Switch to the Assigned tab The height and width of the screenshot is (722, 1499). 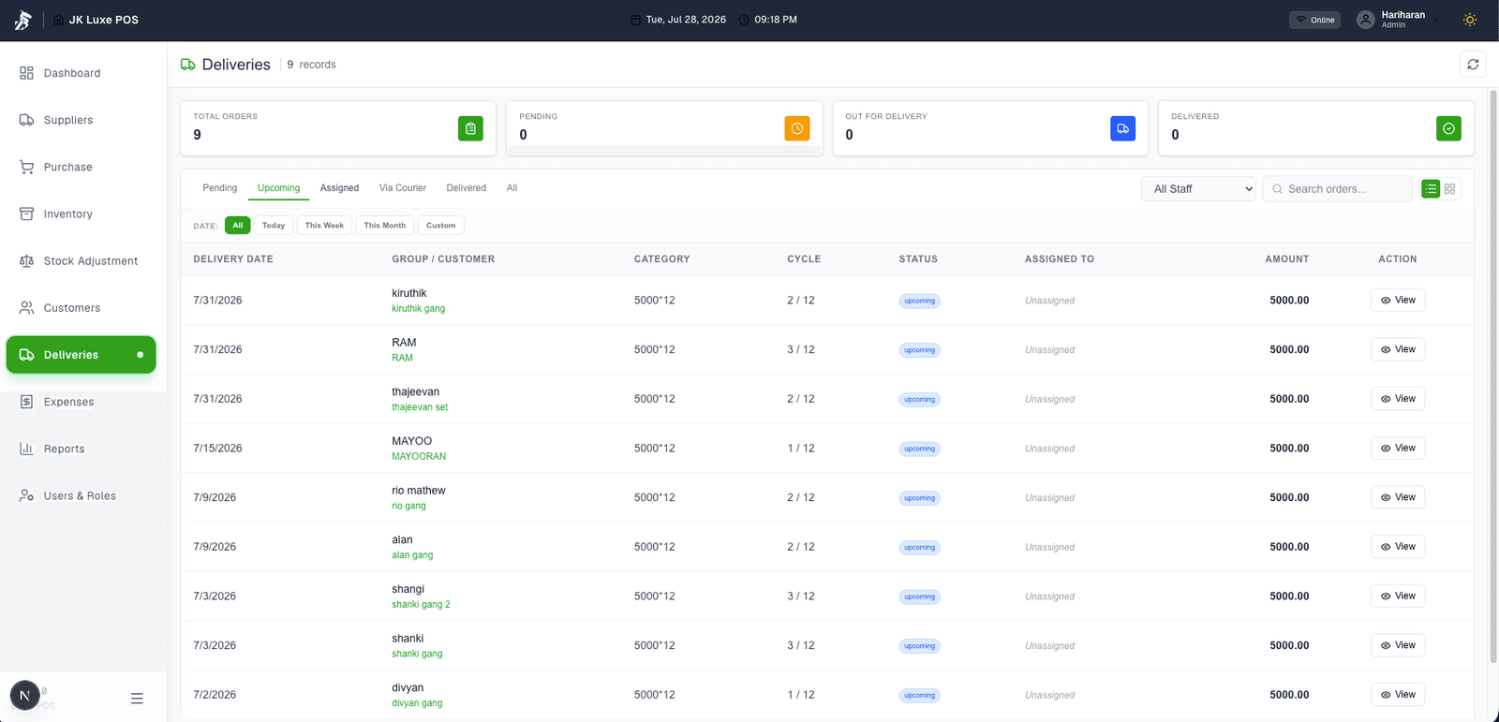(x=339, y=188)
